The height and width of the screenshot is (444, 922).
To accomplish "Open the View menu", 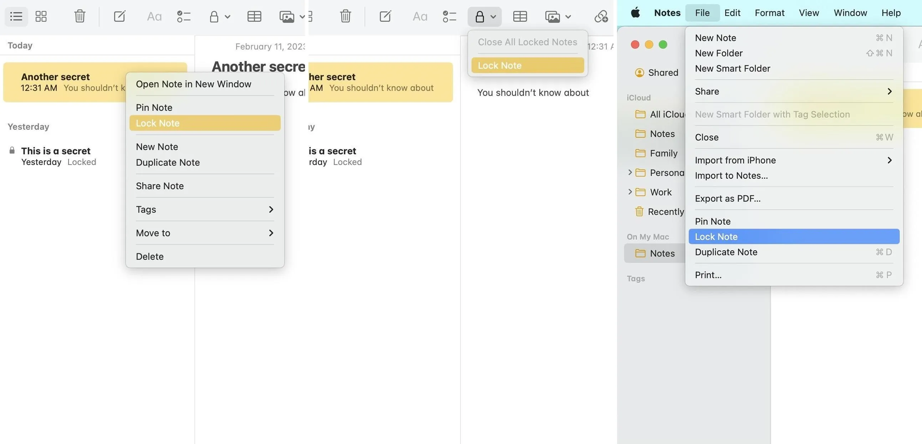I will [809, 13].
